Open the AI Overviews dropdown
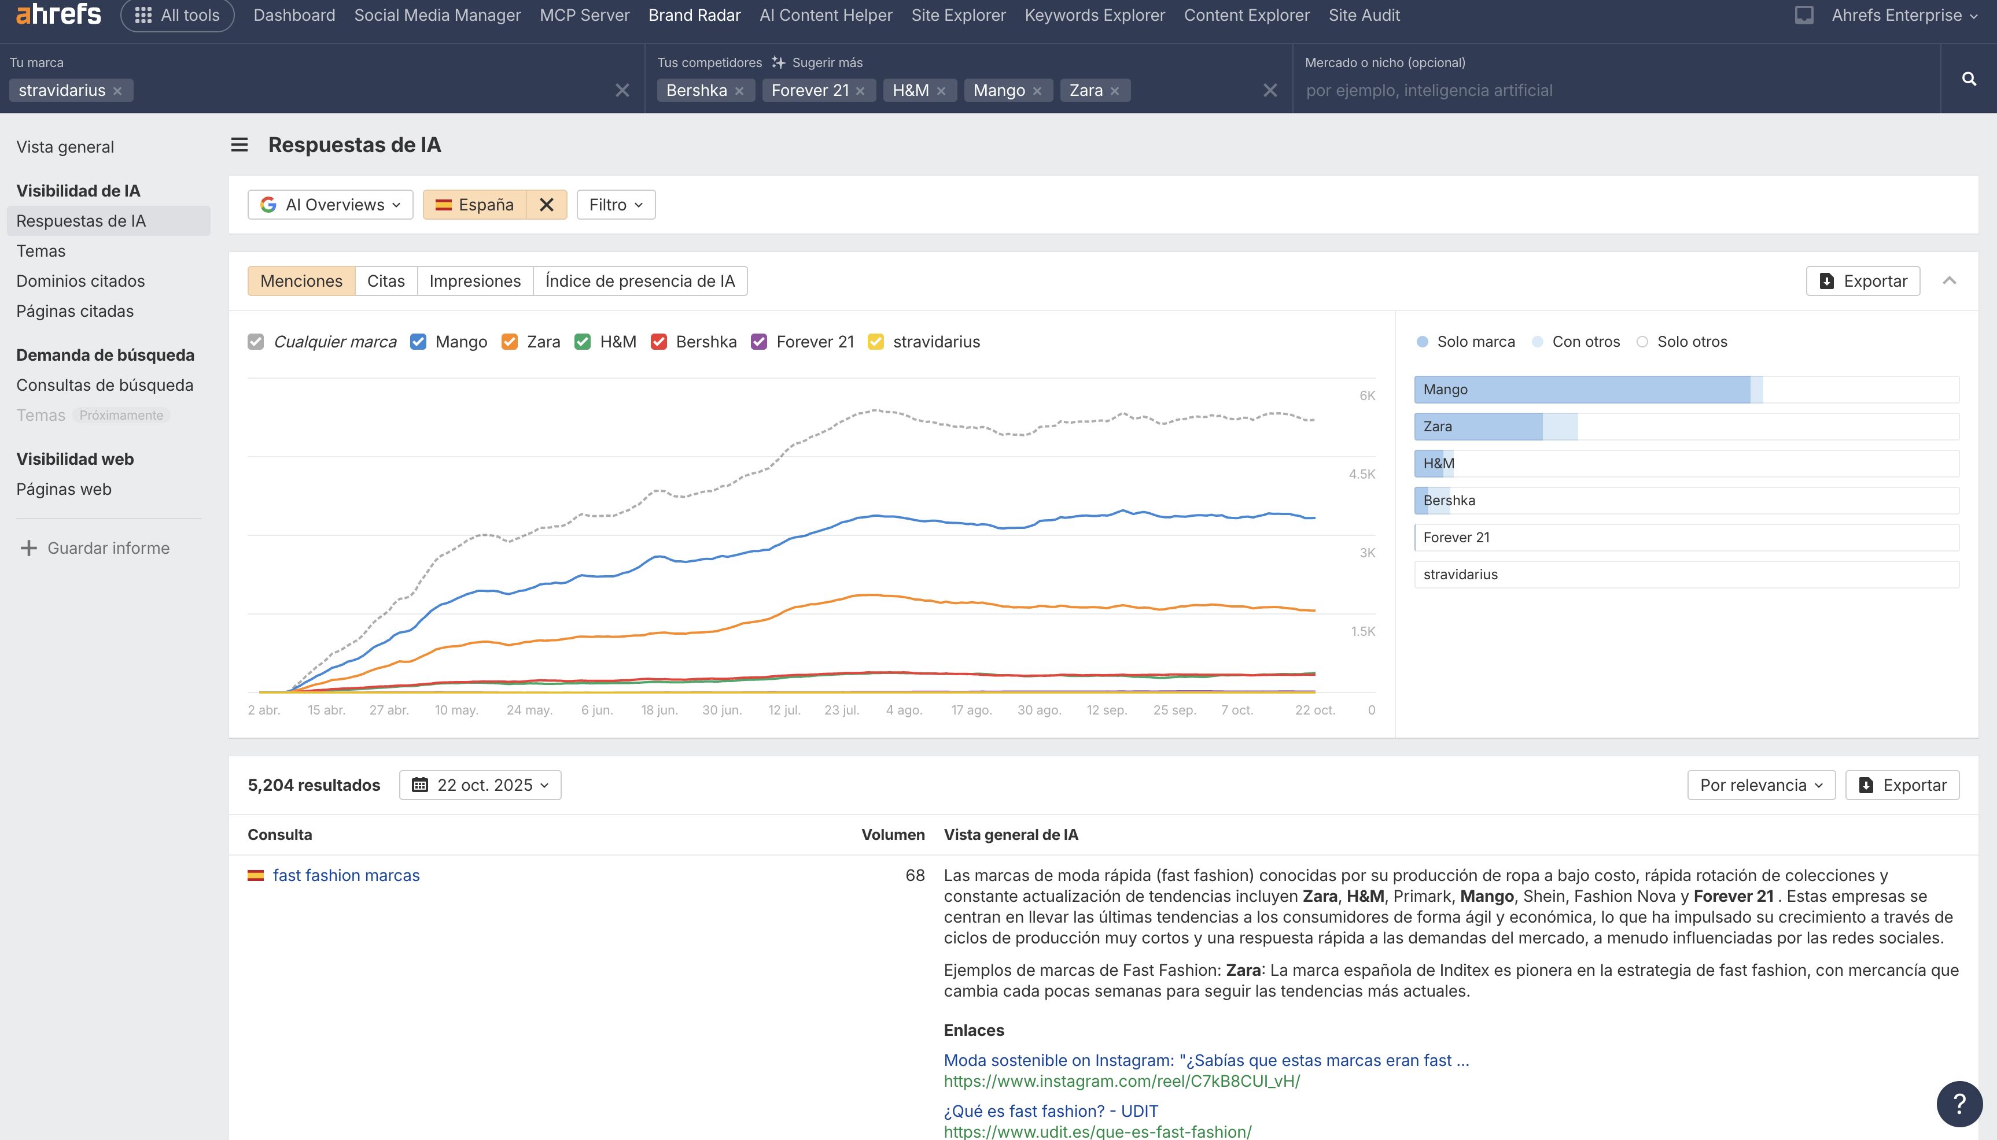The height and width of the screenshot is (1140, 1997). click(330, 205)
